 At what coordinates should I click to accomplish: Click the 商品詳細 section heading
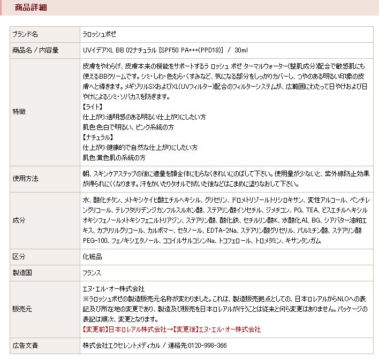(31, 7)
